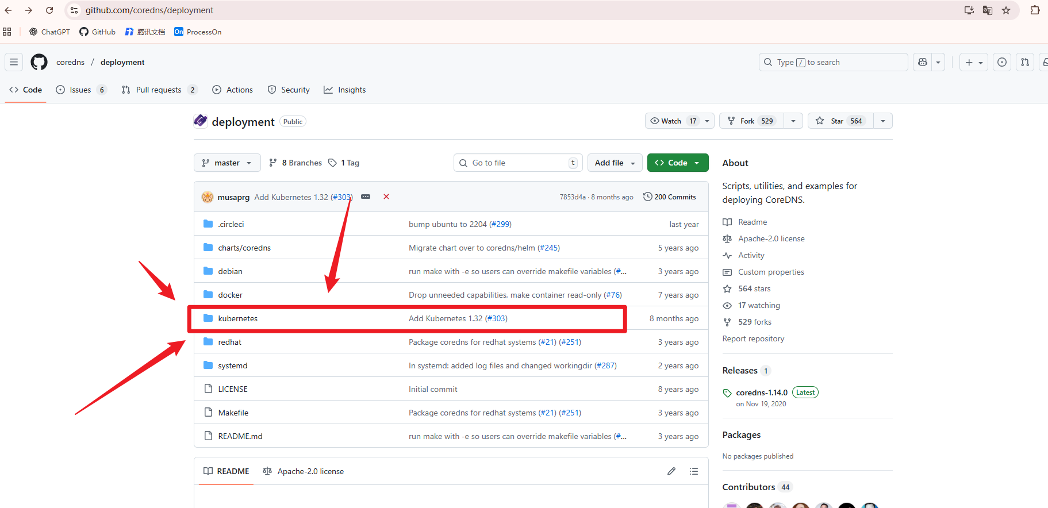1048x508 pixels.
Task: Open the Actions tab
Action: pyautogui.click(x=233, y=90)
